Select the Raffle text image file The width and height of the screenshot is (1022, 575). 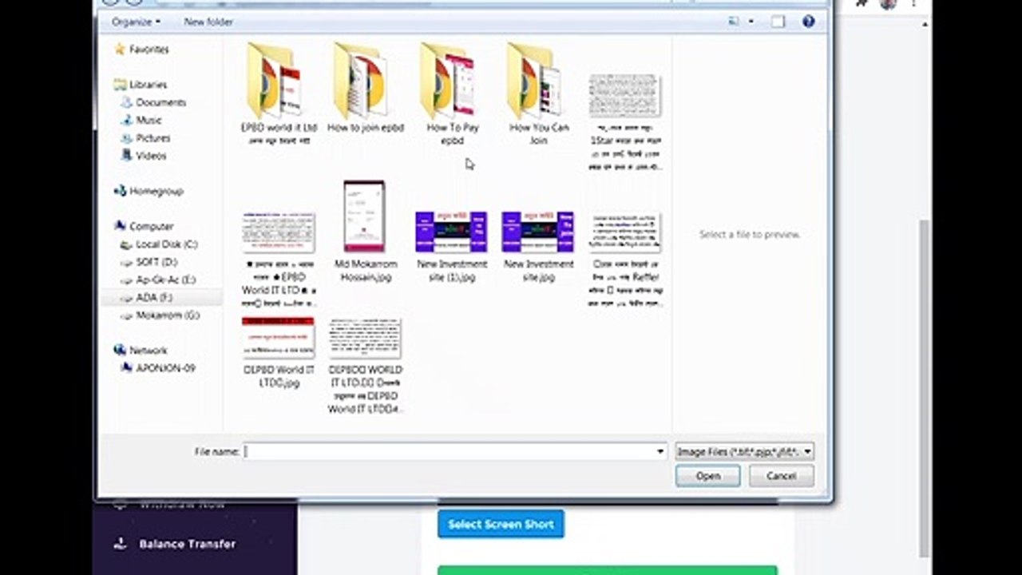tap(624, 260)
